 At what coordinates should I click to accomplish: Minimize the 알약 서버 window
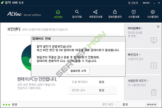click(154, 3)
